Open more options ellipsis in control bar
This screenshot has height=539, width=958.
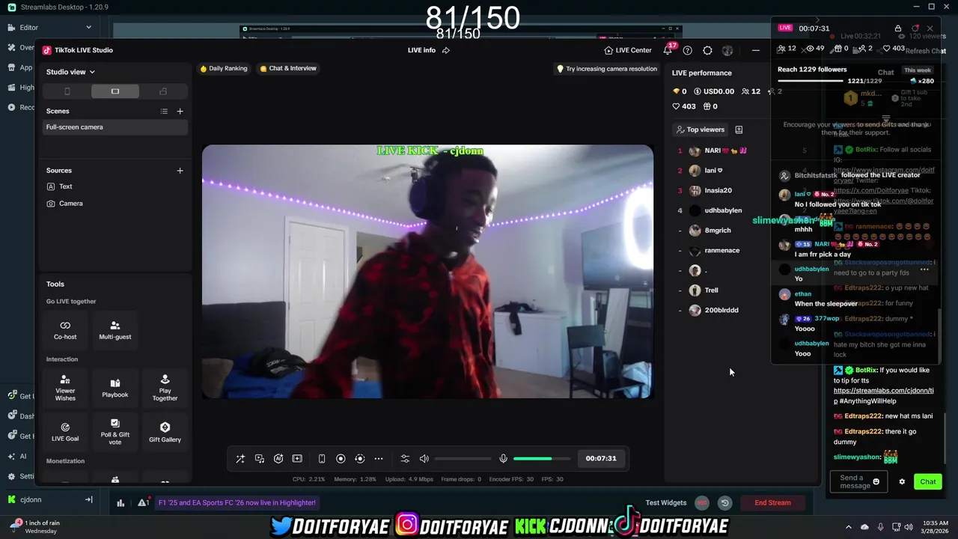click(x=379, y=459)
